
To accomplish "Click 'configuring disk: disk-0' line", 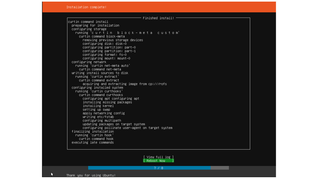I will [x=105, y=44].
